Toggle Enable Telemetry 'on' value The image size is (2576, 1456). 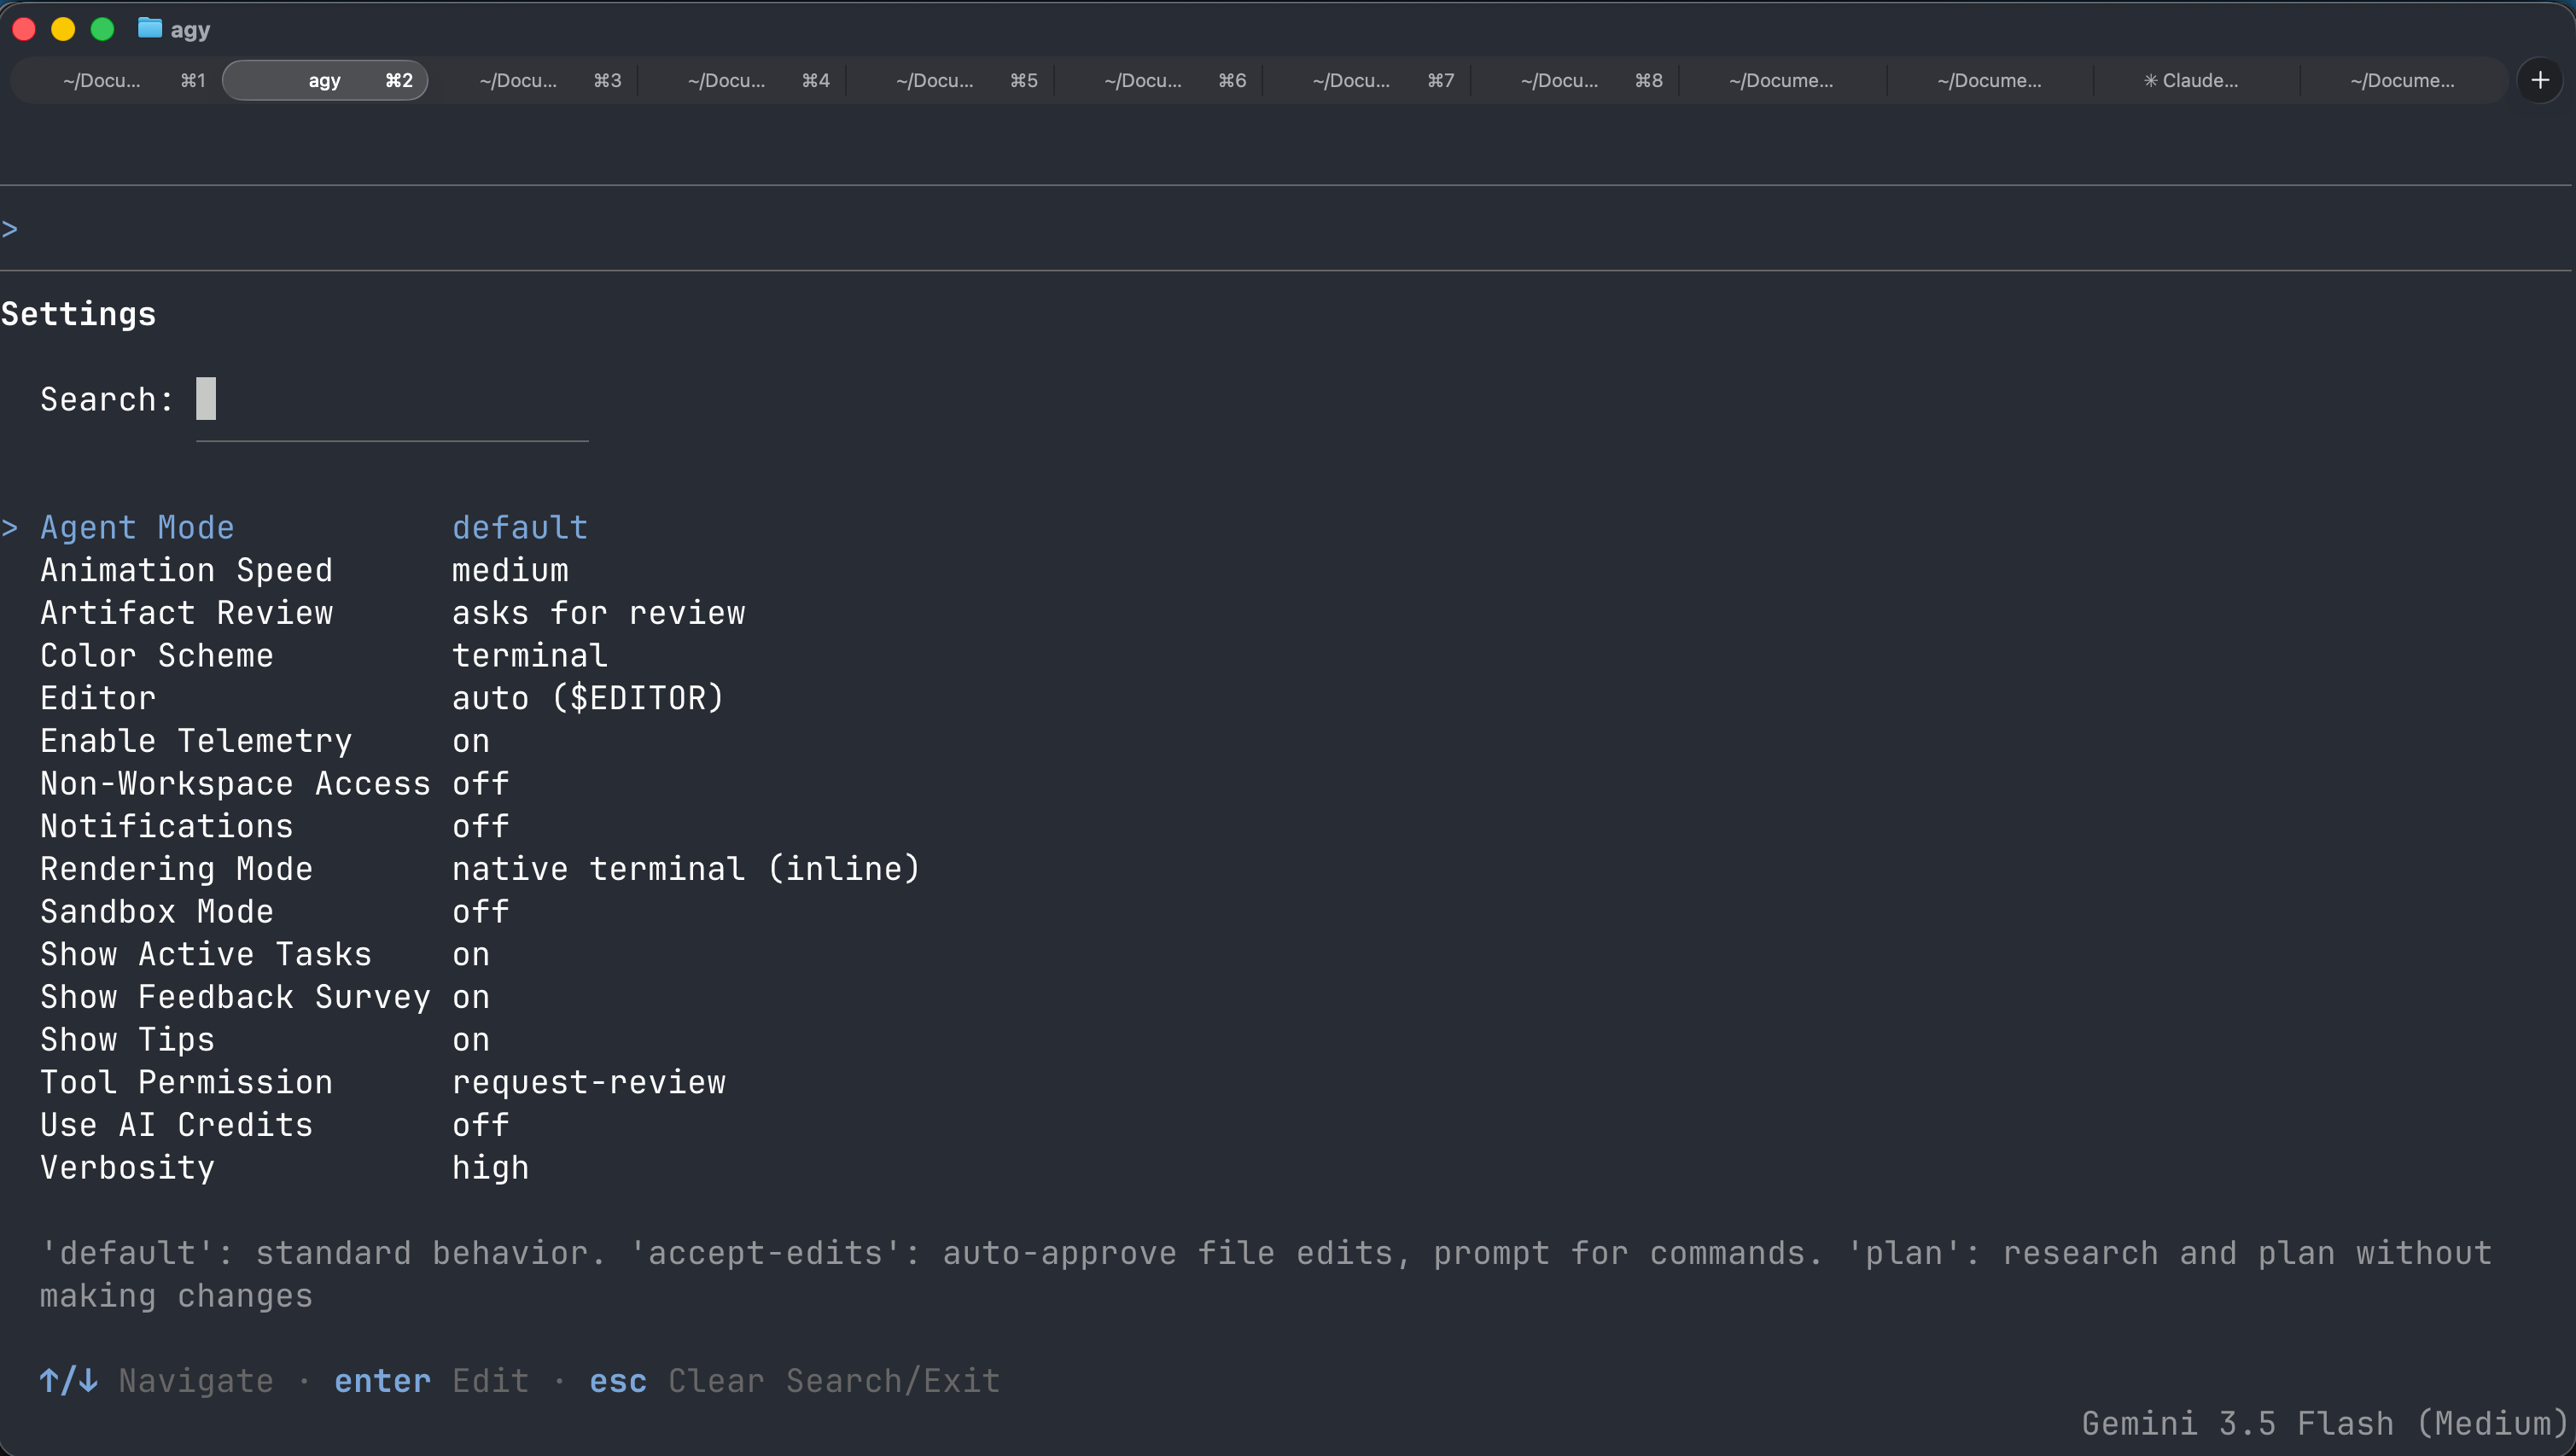(471, 741)
